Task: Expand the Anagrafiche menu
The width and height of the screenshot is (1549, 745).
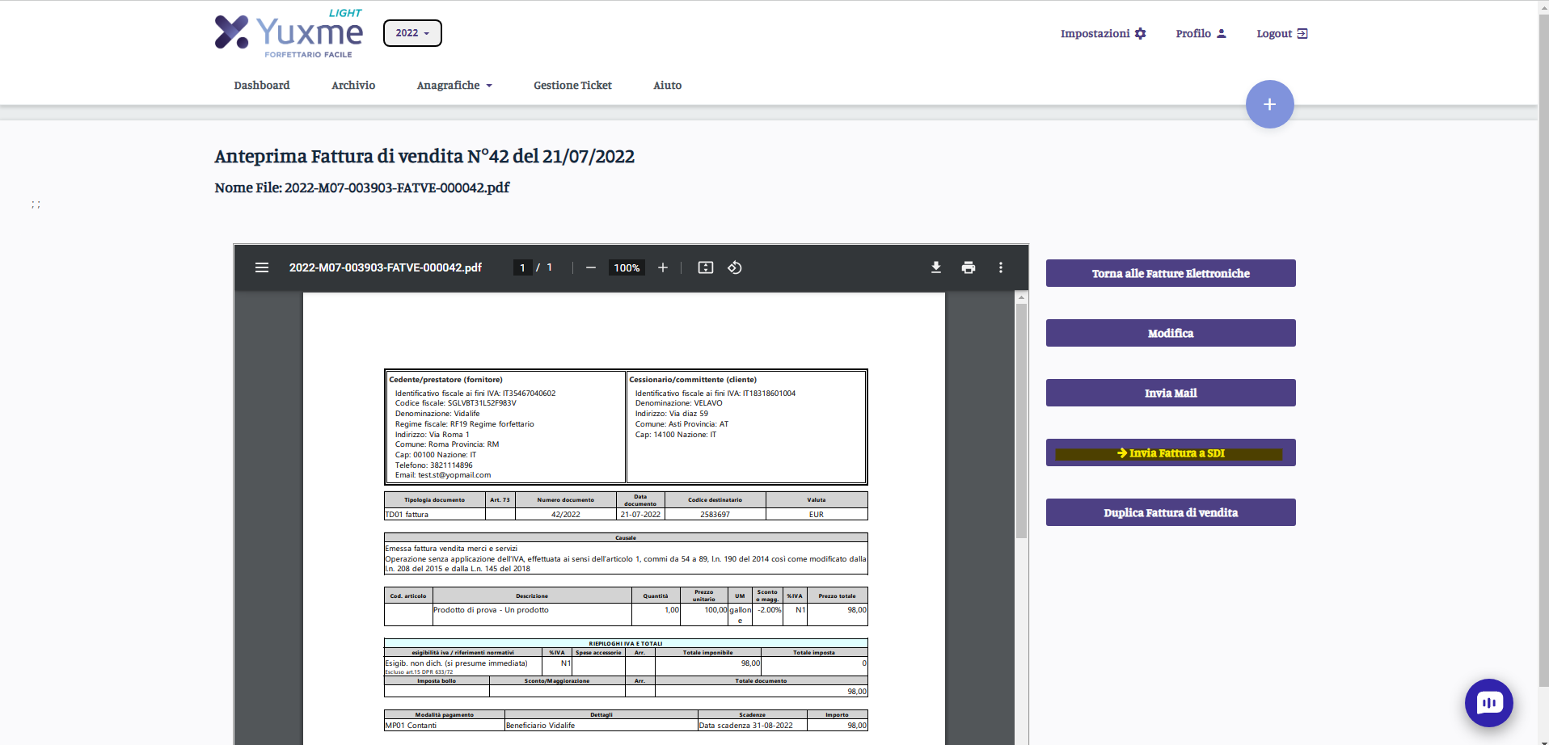Action: 454,85
